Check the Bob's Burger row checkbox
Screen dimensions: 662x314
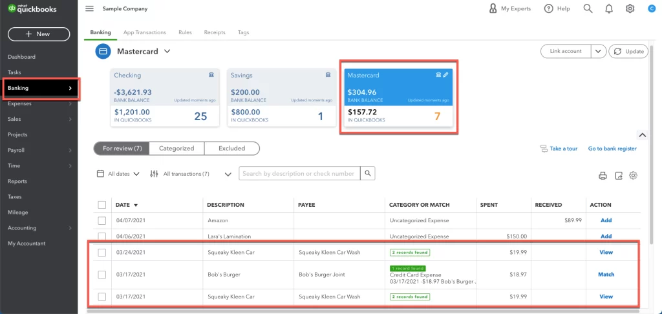coord(101,275)
